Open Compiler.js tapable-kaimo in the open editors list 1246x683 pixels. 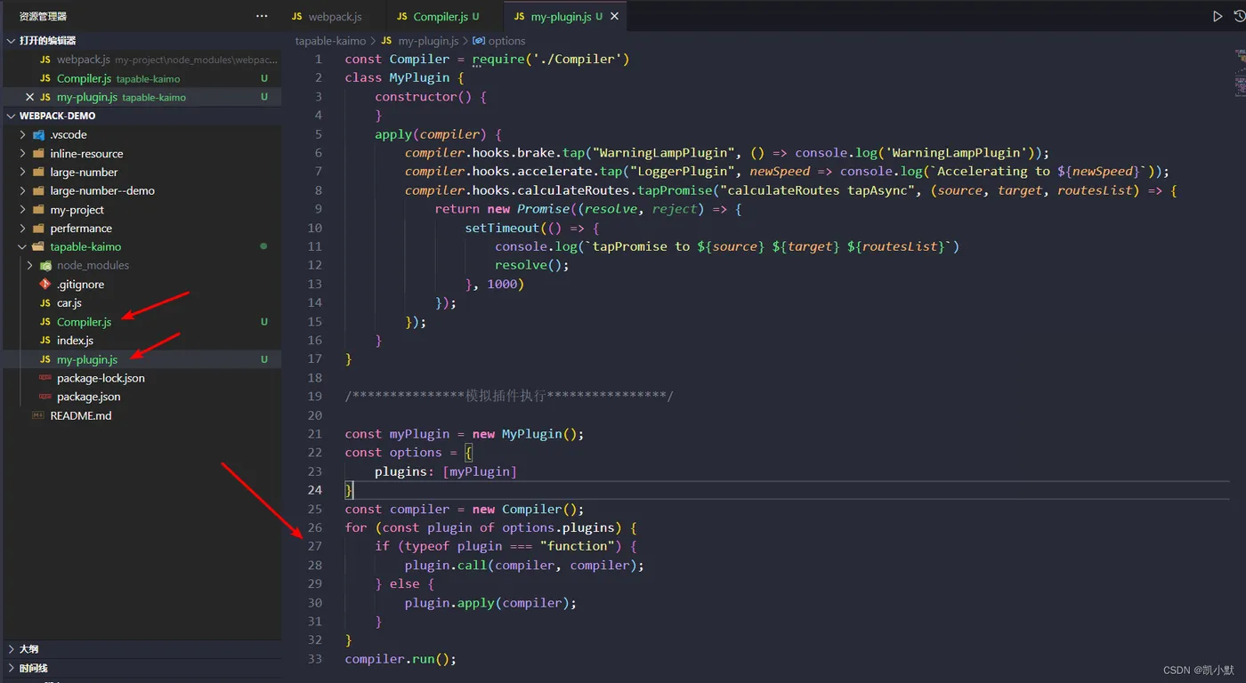coord(141,78)
